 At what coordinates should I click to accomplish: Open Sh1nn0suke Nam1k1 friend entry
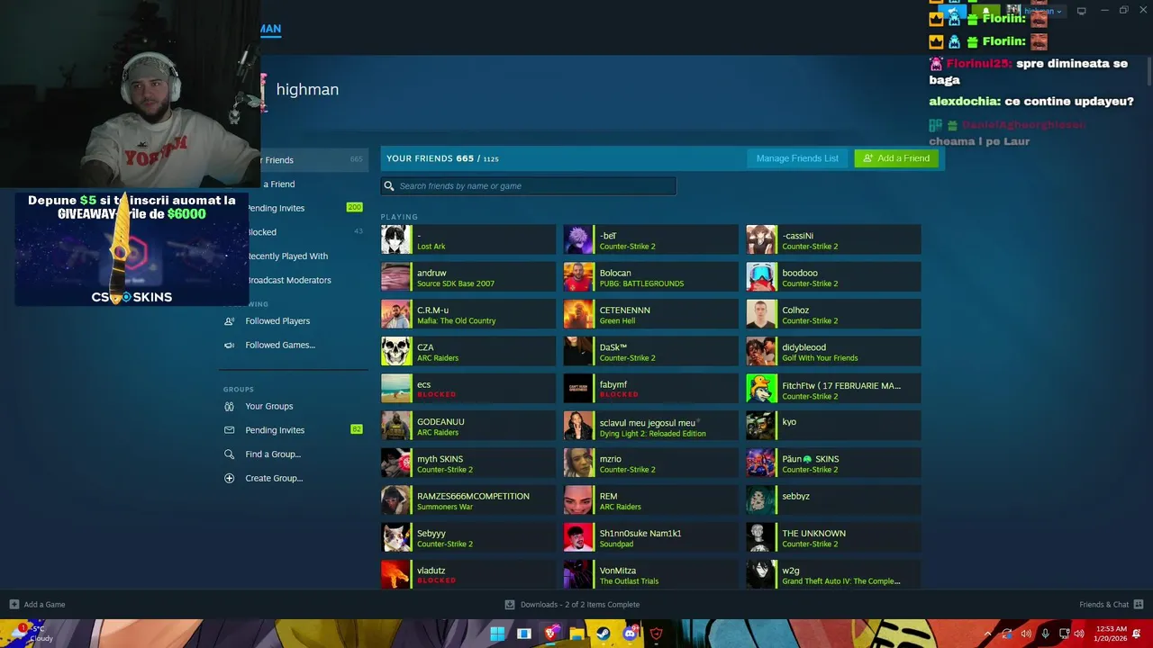(x=650, y=537)
